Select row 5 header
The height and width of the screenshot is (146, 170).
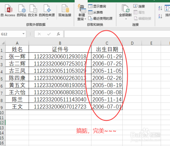click(3, 78)
